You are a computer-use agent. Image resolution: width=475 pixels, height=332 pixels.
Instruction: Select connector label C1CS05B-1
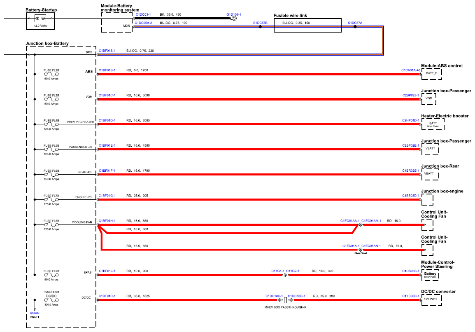pyautogui.click(x=411, y=271)
